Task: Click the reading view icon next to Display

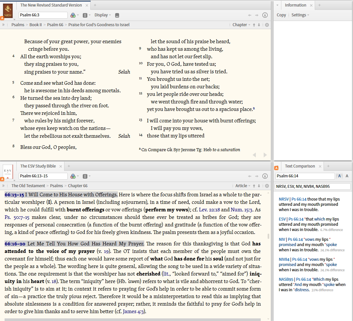Action: coord(117,15)
